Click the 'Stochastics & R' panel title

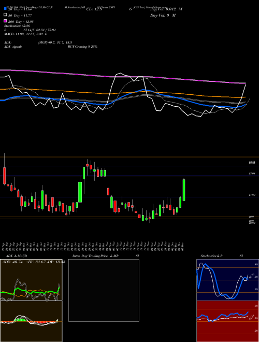(212, 256)
